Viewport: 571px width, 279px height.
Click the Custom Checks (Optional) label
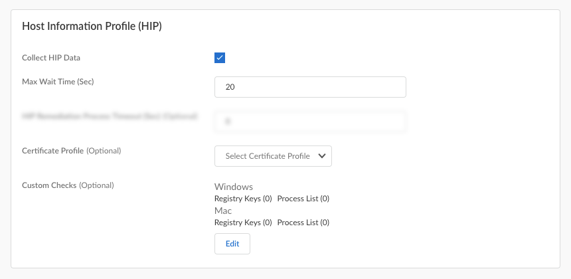(68, 185)
